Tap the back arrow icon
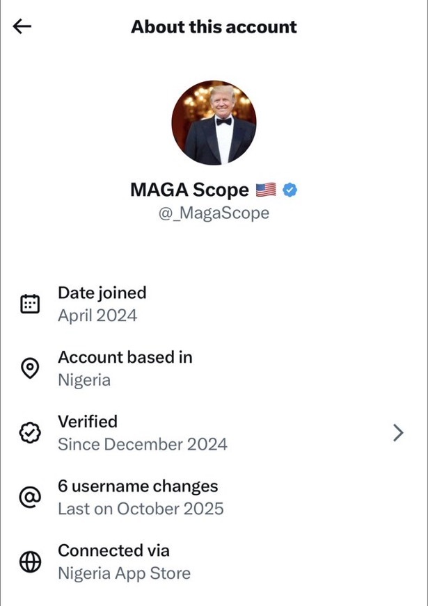This screenshot has width=428, height=606. click(x=22, y=26)
